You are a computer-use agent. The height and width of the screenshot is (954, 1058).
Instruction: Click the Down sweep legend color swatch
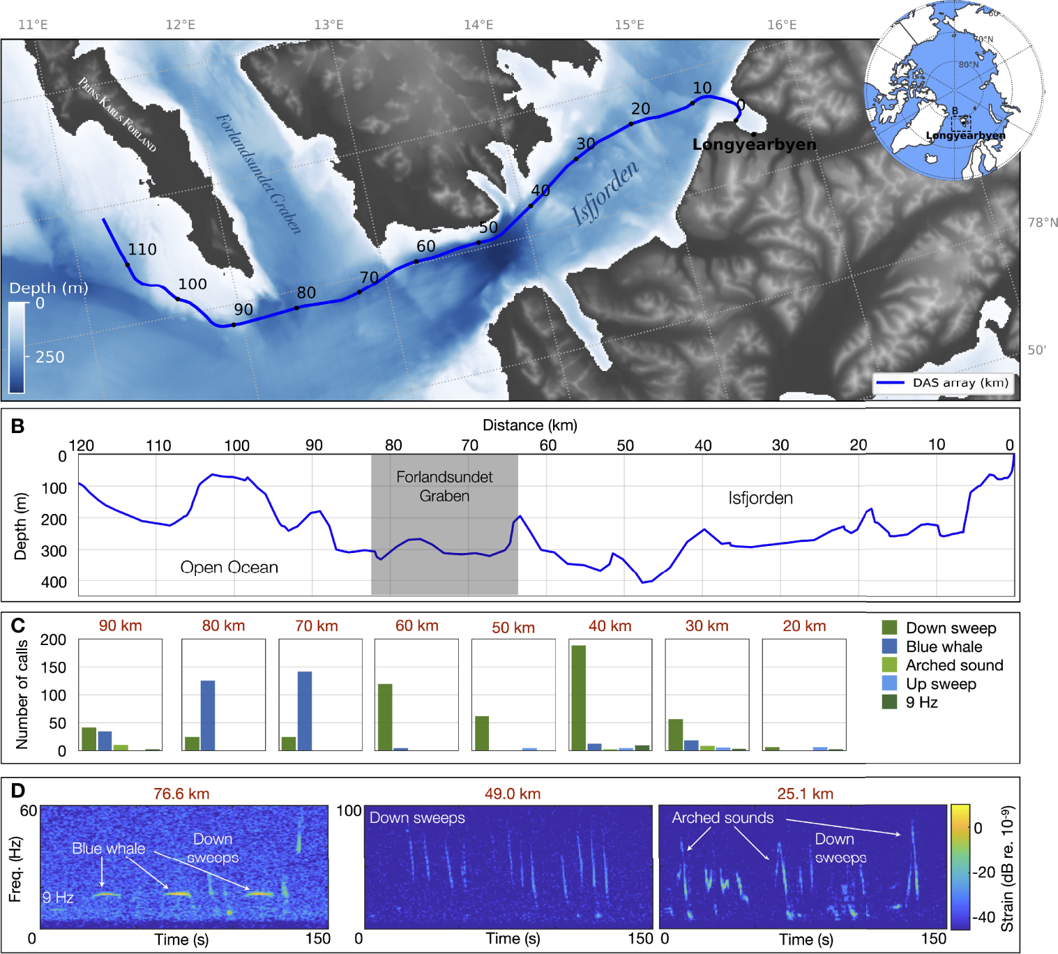889,628
